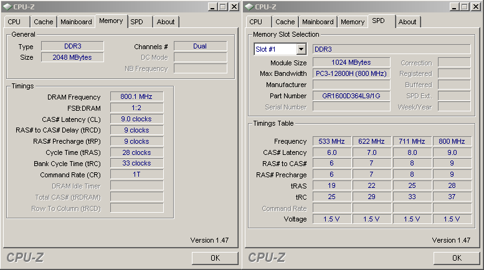484x270 pixels.
Task: Click tRAS value 19 cell
Action: point(332,185)
